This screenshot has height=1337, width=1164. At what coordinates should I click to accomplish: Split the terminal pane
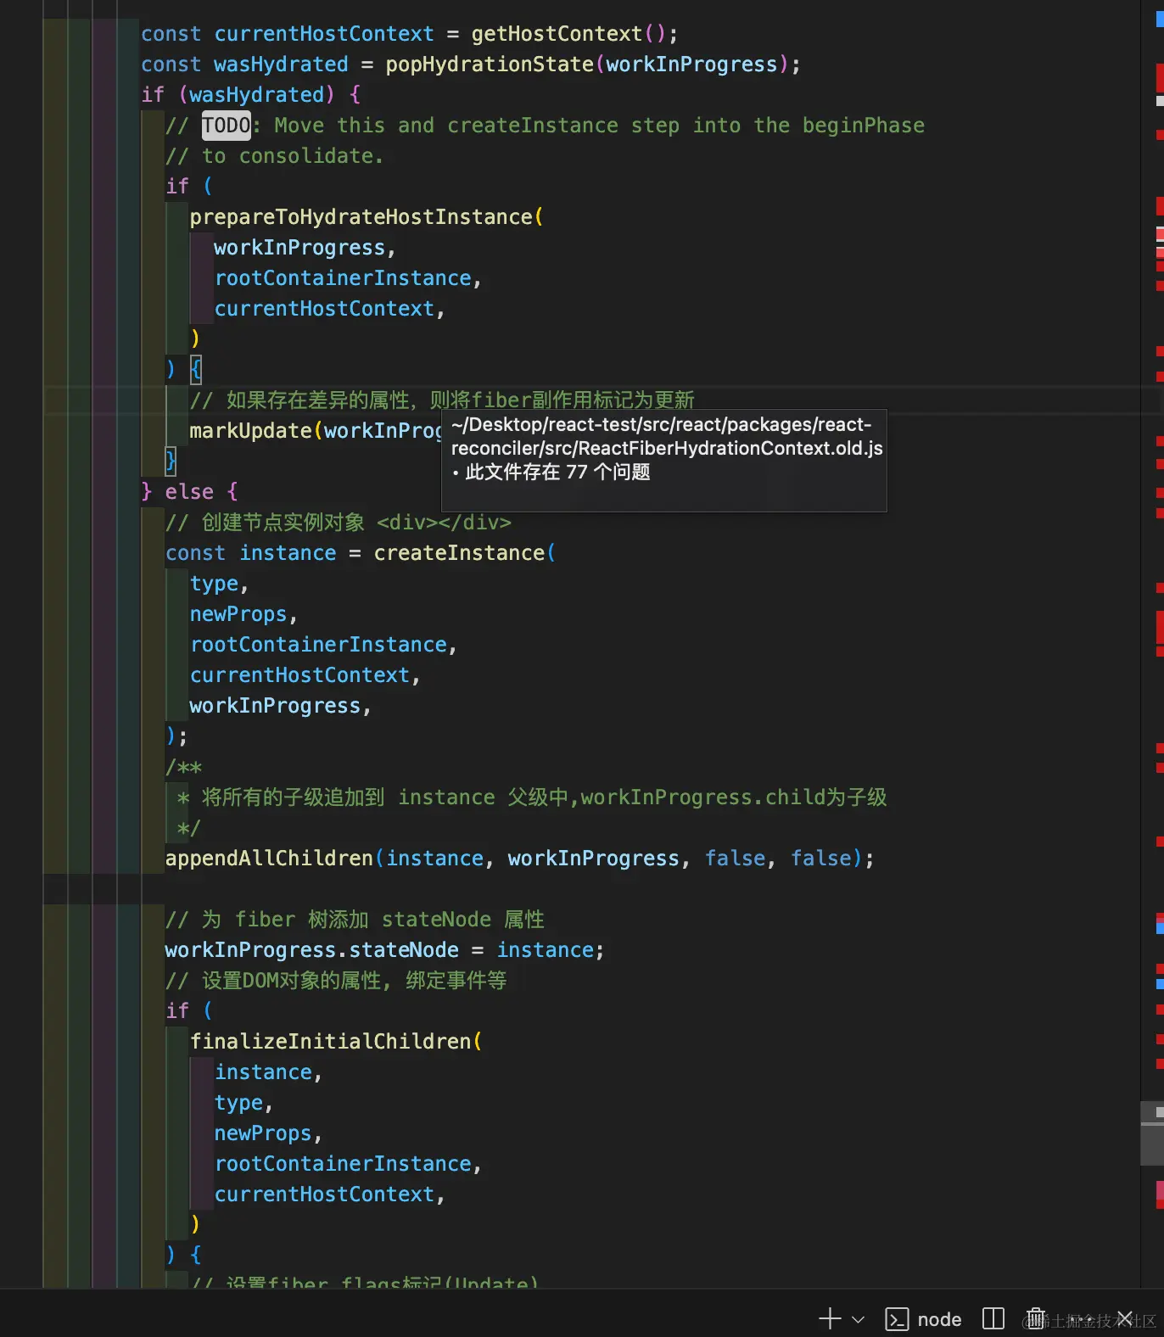tap(993, 1318)
